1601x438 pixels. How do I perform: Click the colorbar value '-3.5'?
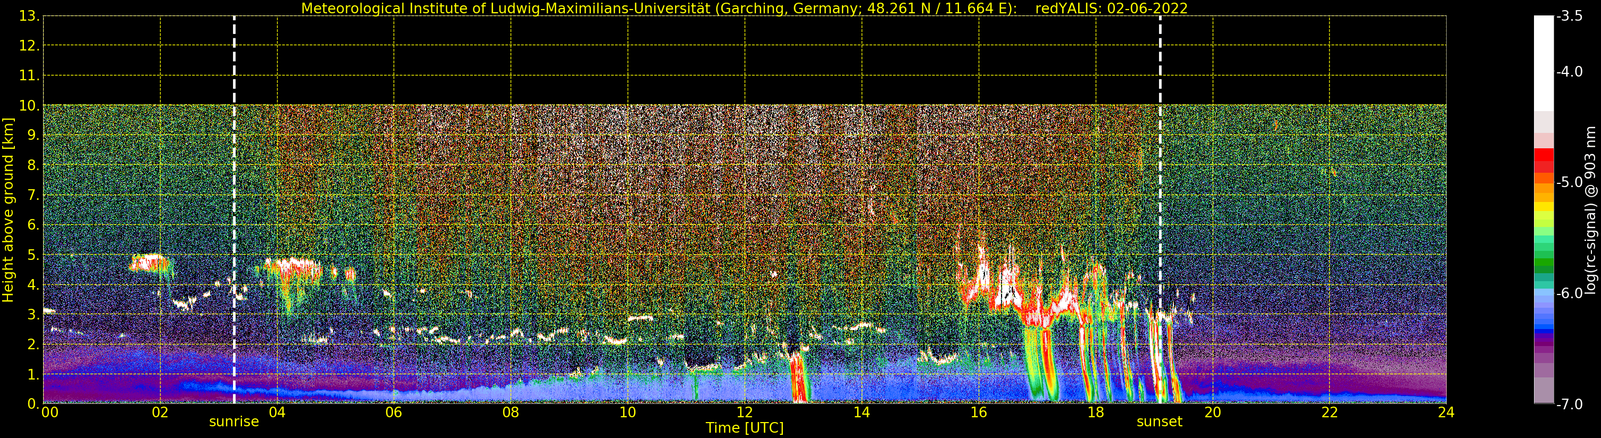(1569, 16)
